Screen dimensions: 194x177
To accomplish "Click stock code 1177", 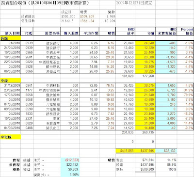I will pyautogui.click(x=29, y=90).
